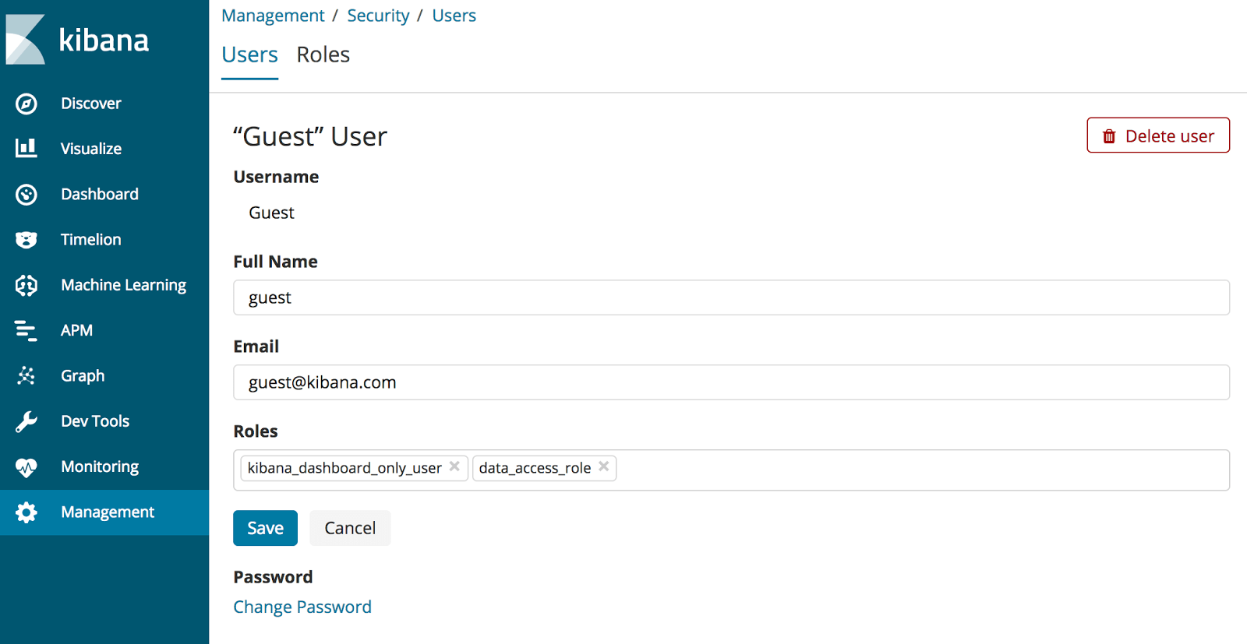Select Management label in sidebar
This screenshot has width=1247, height=644.
click(108, 512)
